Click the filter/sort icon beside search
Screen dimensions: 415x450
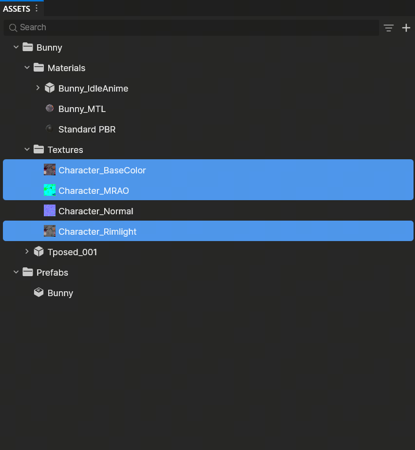coord(388,28)
